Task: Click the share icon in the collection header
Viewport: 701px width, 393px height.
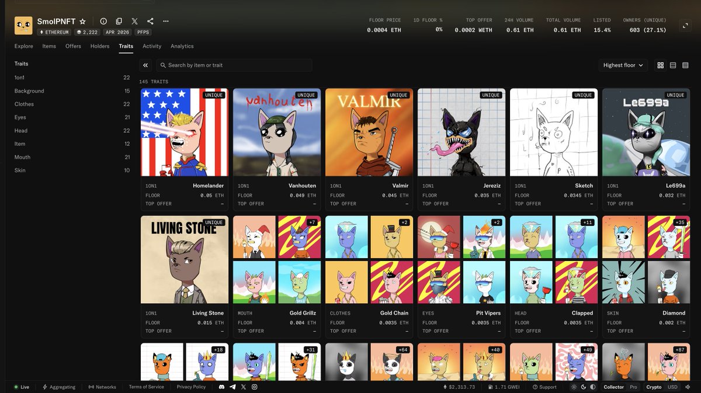Action: click(x=151, y=21)
